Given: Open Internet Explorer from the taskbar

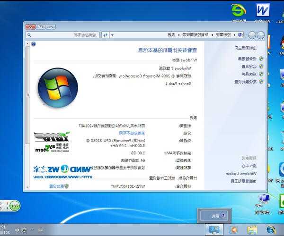Looking at the screenshot, I should click(271, 230).
